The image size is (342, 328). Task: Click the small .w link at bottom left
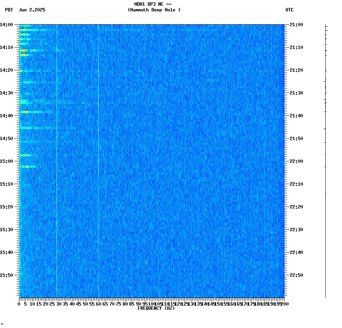click(x=3, y=325)
